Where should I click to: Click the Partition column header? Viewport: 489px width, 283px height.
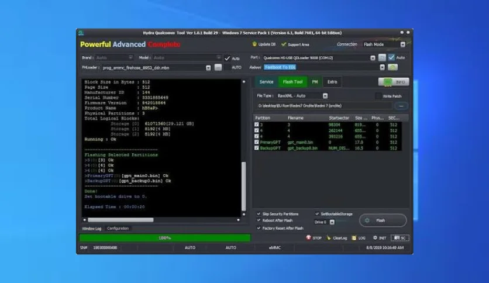click(263, 118)
